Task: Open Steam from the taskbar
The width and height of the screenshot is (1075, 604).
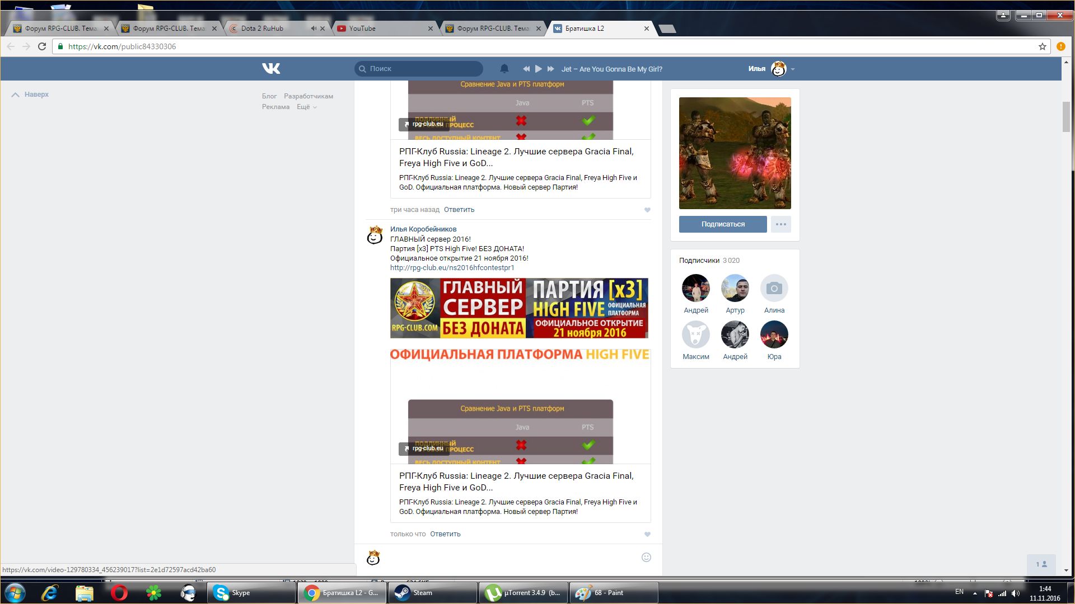Action: (432, 593)
